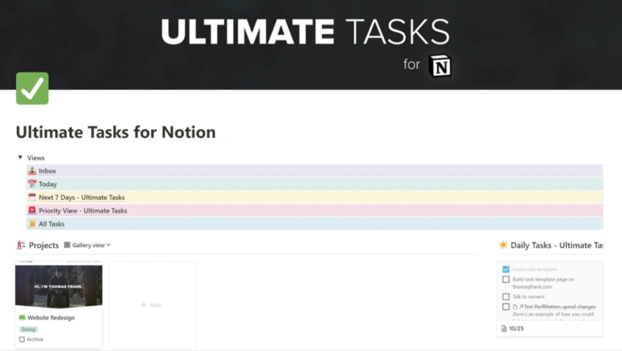Click the Doing status tag
622x351 pixels.
28,329
